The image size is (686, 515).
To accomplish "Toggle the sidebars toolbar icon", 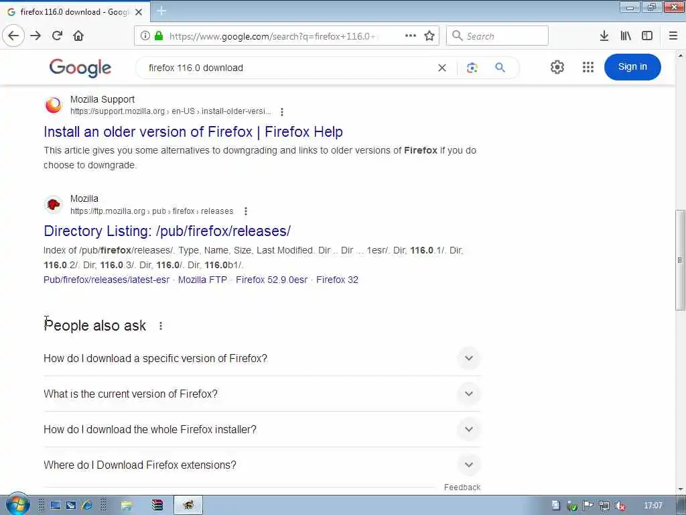I will (647, 36).
